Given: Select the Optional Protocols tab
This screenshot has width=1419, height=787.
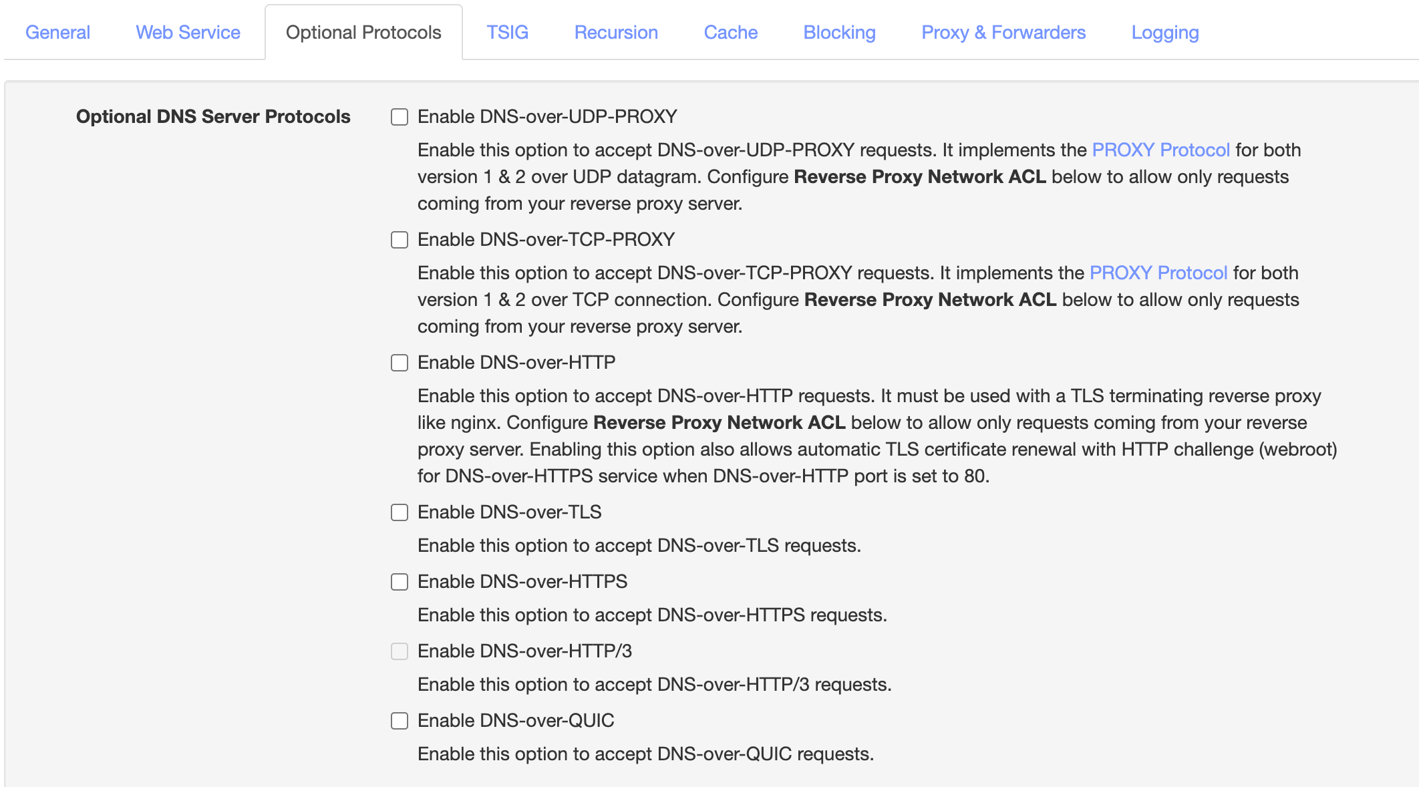Looking at the screenshot, I should 363,32.
